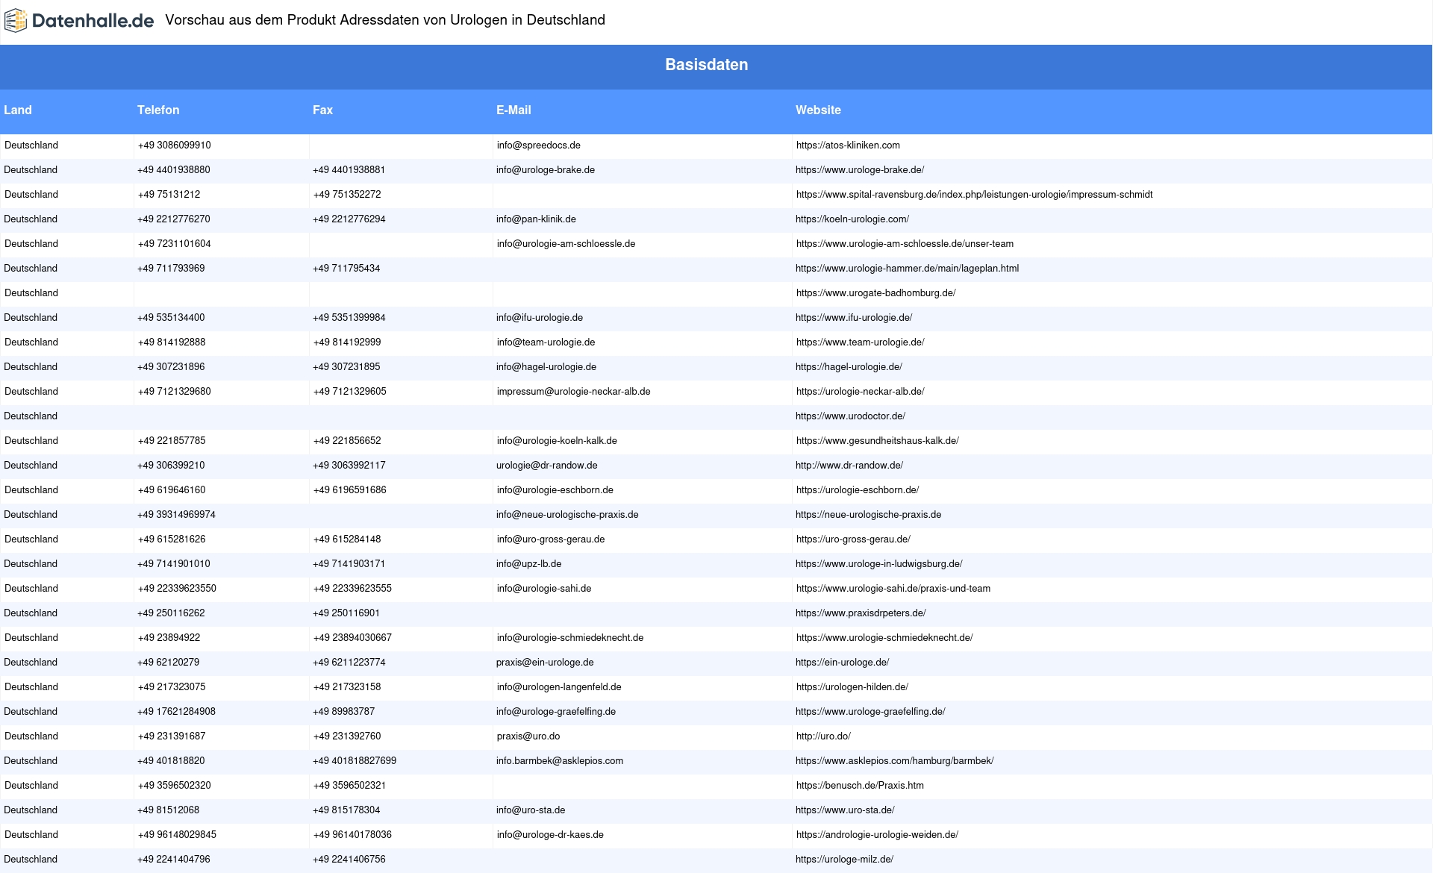Click email info@urologie-schmiedeknecht.de
The height and width of the screenshot is (873, 1433).
coord(570,638)
